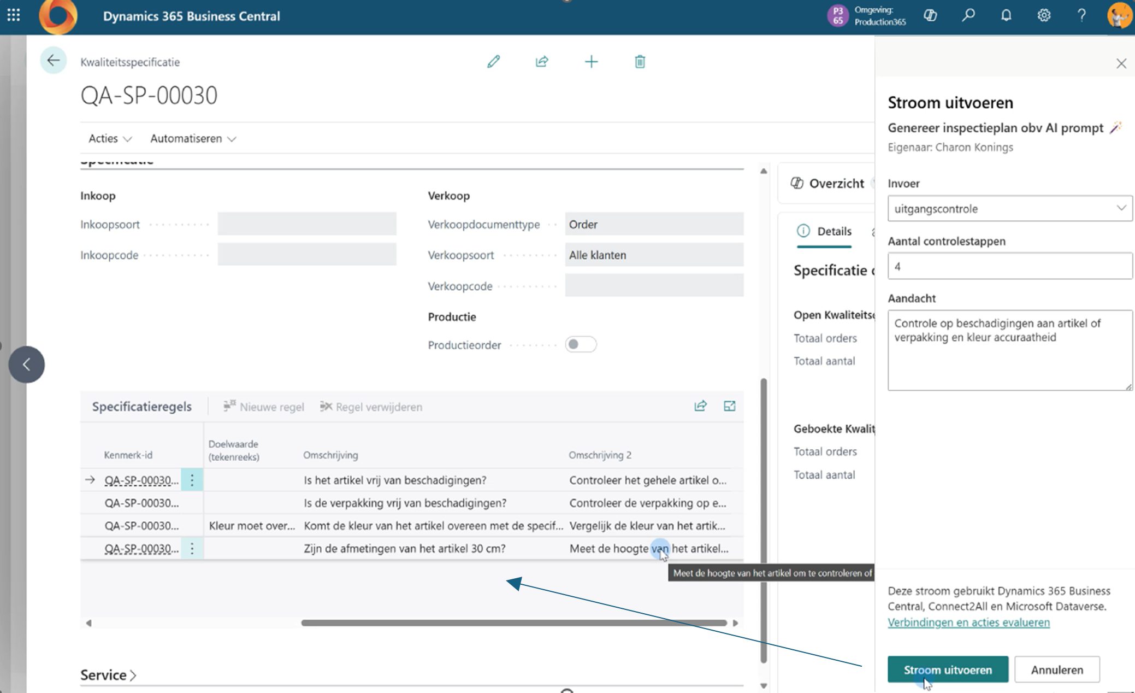Open the Automatiseren menu
Screen dimensions: 1135x693
click(x=193, y=139)
